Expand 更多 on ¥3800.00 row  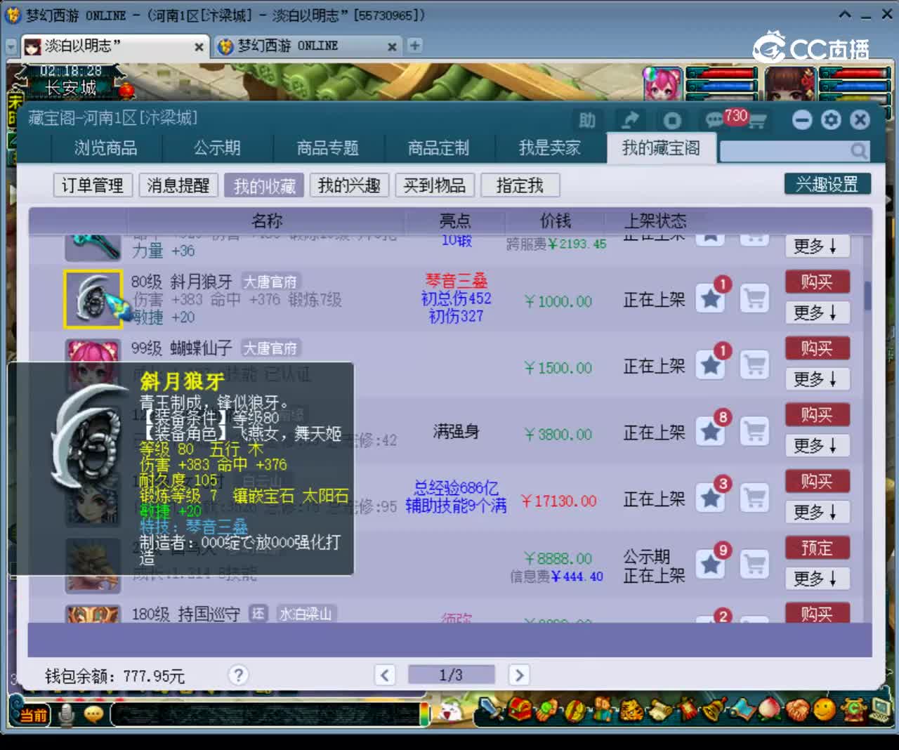[818, 446]
